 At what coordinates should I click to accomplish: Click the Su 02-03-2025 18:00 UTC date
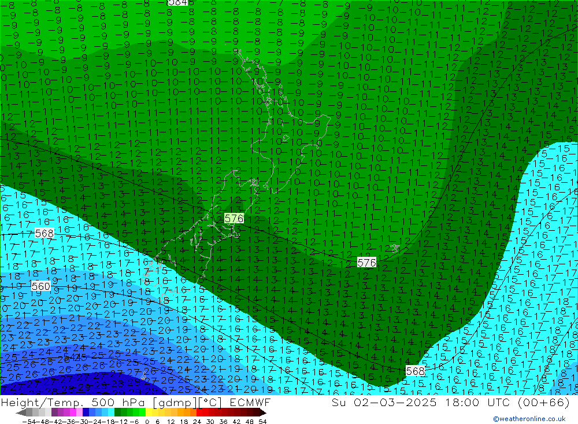tap(422, 402)
